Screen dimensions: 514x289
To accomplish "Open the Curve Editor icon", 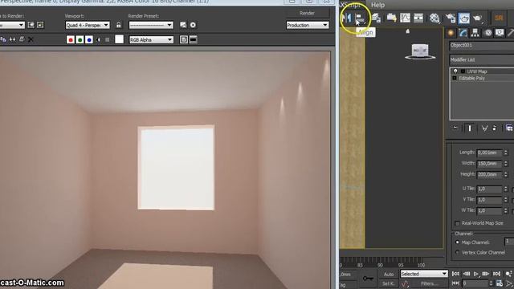I will tap(405, 18).
